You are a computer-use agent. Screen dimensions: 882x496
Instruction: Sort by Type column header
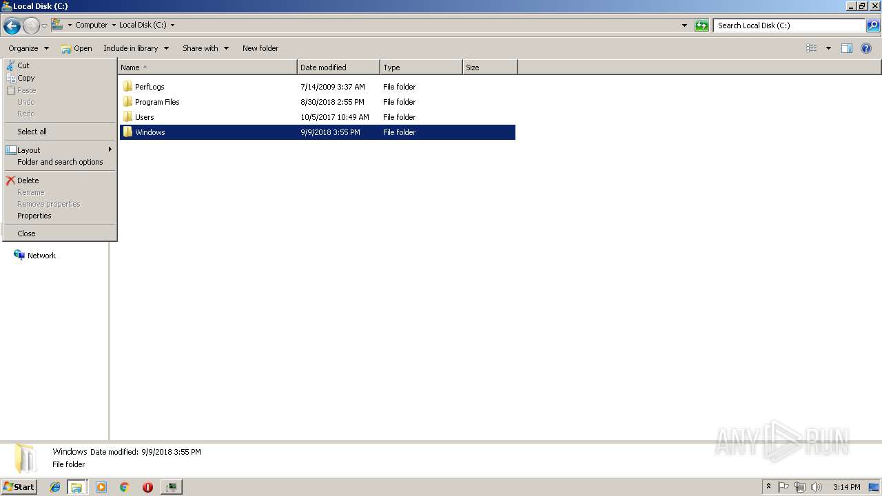point(421,68)
